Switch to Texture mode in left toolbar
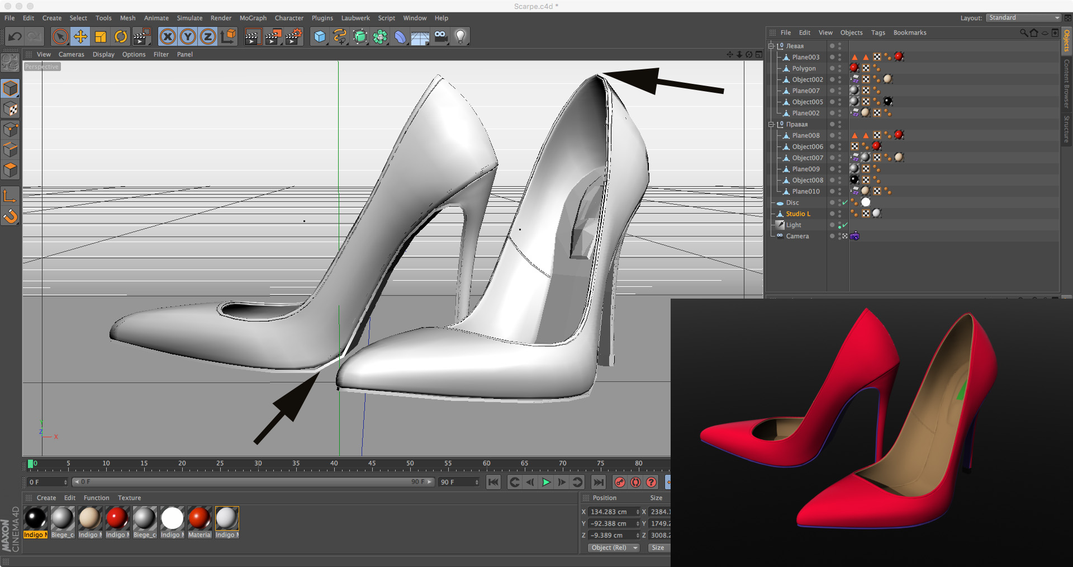Image resolution: width=1073 pixels, height=567 pixels. (10, 109)
